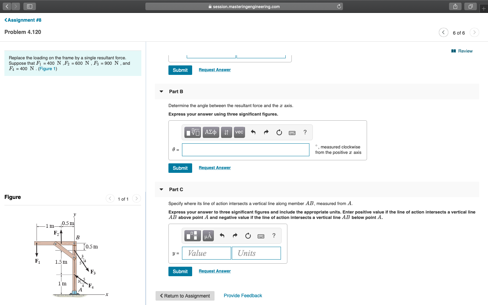The height and width of the screenshot is (305, 488).
Task: Collapse the Part B section
Action: 161,91
